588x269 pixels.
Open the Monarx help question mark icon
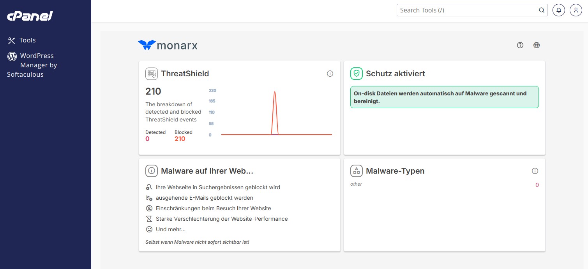pos(520,45)
